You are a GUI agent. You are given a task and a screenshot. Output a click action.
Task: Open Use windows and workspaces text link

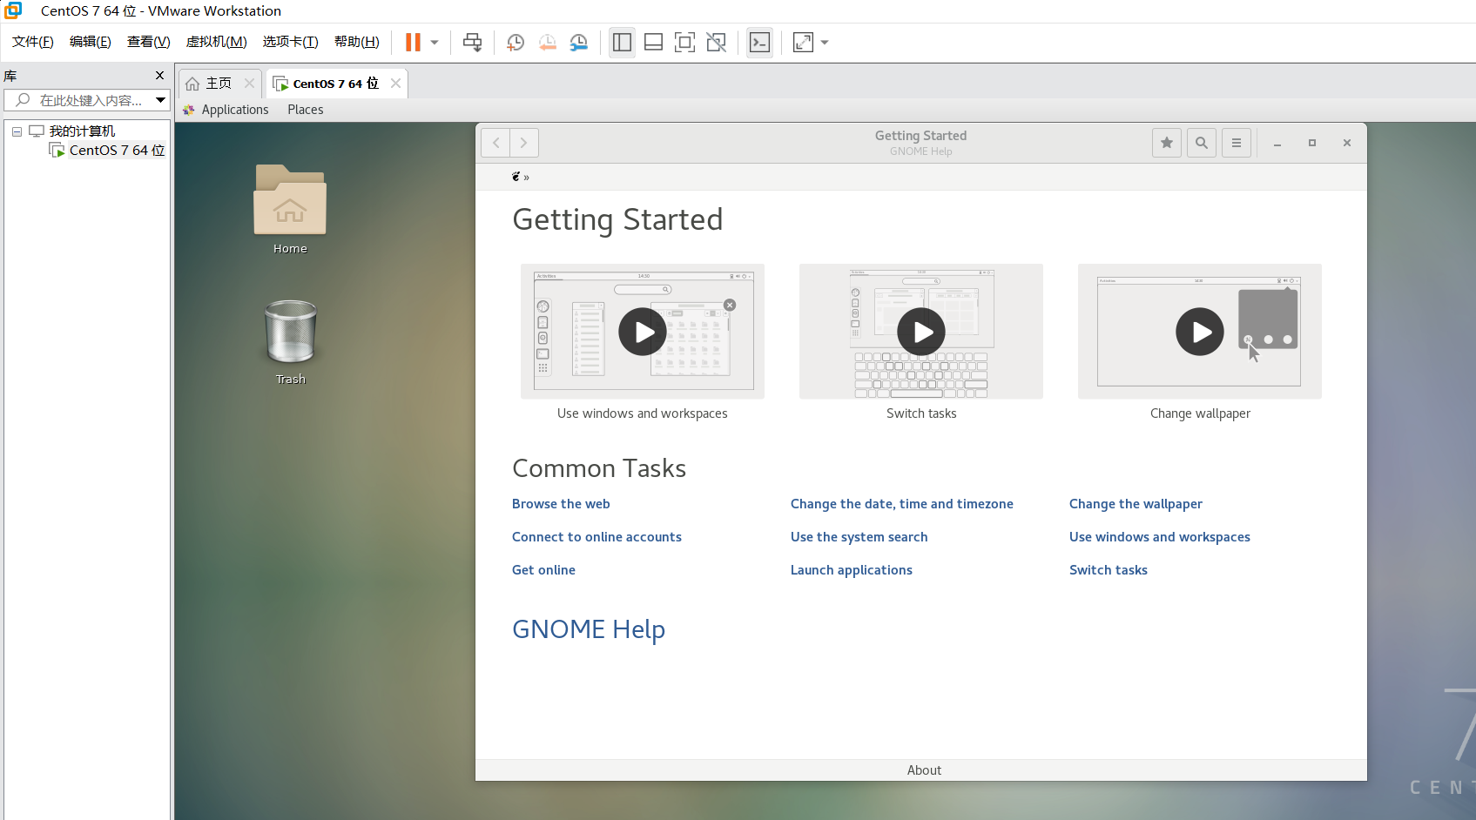click(1160, 537)
